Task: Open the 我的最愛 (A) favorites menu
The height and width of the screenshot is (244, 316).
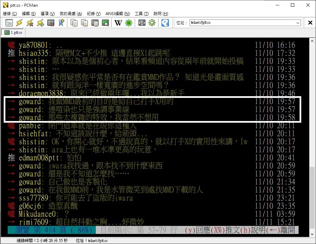Action: pos(71,14)
